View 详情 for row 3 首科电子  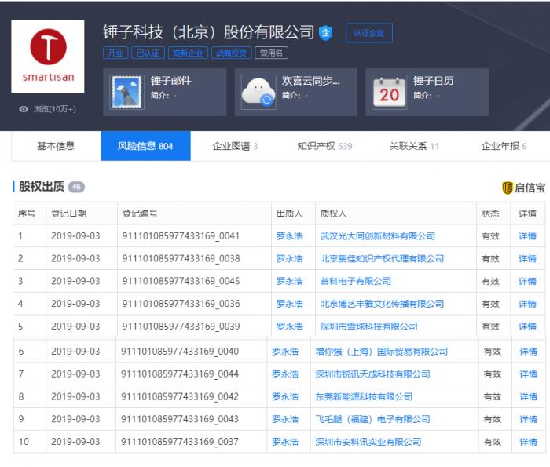pyautogui.click(x=527, y=281)
